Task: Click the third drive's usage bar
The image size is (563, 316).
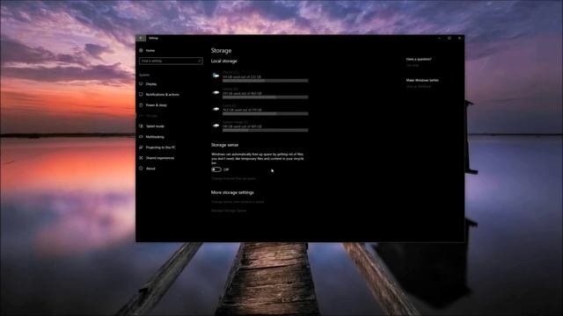Action: (x=266, y=113)
